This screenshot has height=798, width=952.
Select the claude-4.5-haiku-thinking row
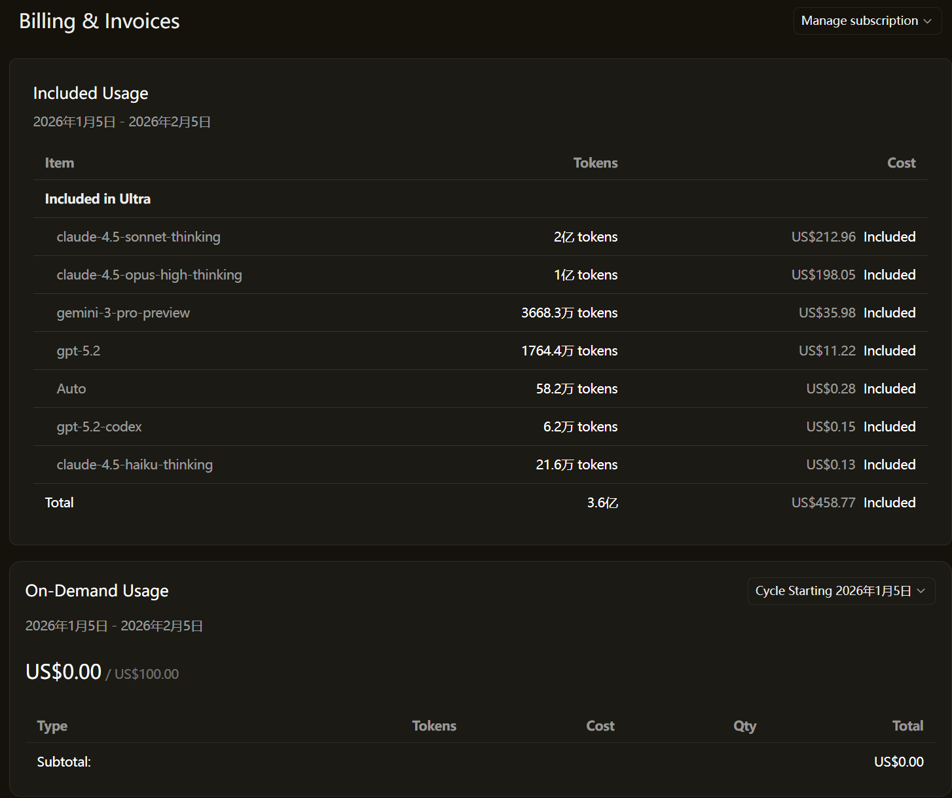134,465
